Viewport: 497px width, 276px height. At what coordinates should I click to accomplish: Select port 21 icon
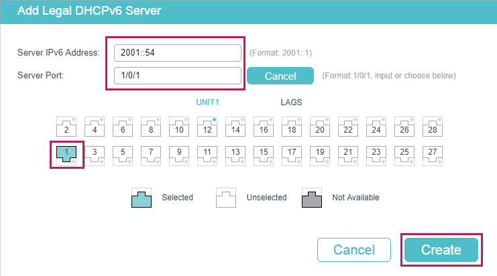pos(348,155)
